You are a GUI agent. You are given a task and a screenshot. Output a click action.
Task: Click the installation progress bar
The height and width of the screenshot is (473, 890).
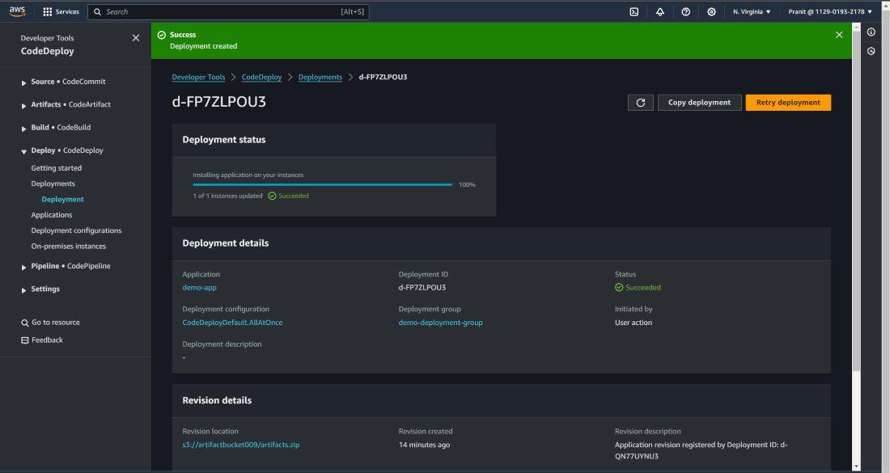pos(322,185)
